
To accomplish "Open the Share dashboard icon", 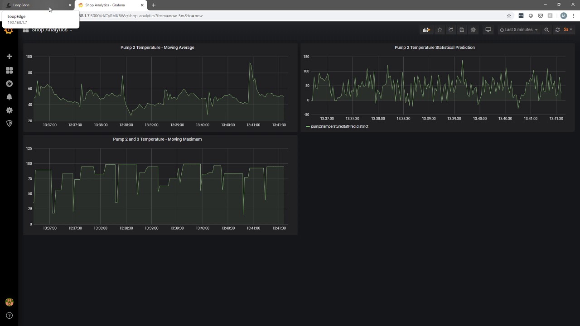I will click(x=451, y=30).
